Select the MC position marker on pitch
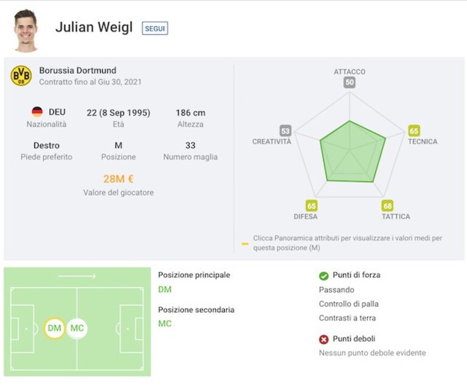This screenshot has height=386, width=467. point(77,328)
